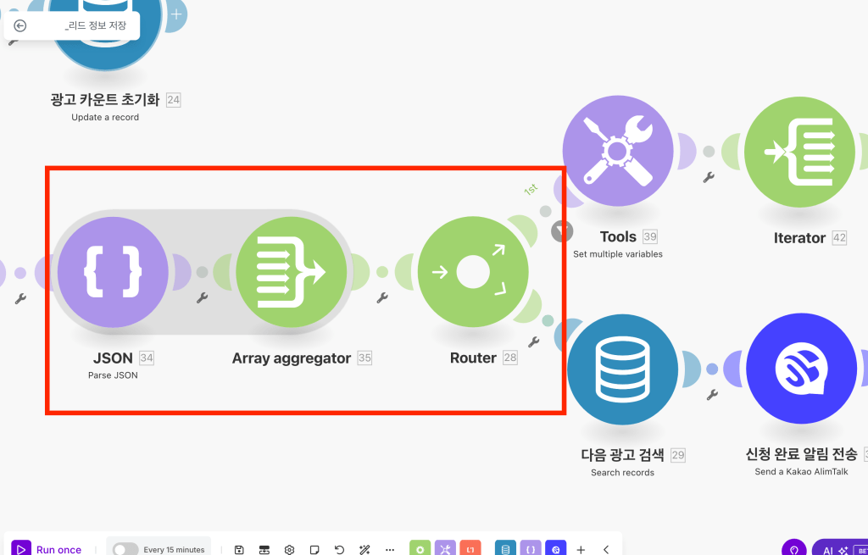This screenshot has width=868, height=555.
Task: Open the 다음 광고 검색 Search records module
Action: [622, 368]
